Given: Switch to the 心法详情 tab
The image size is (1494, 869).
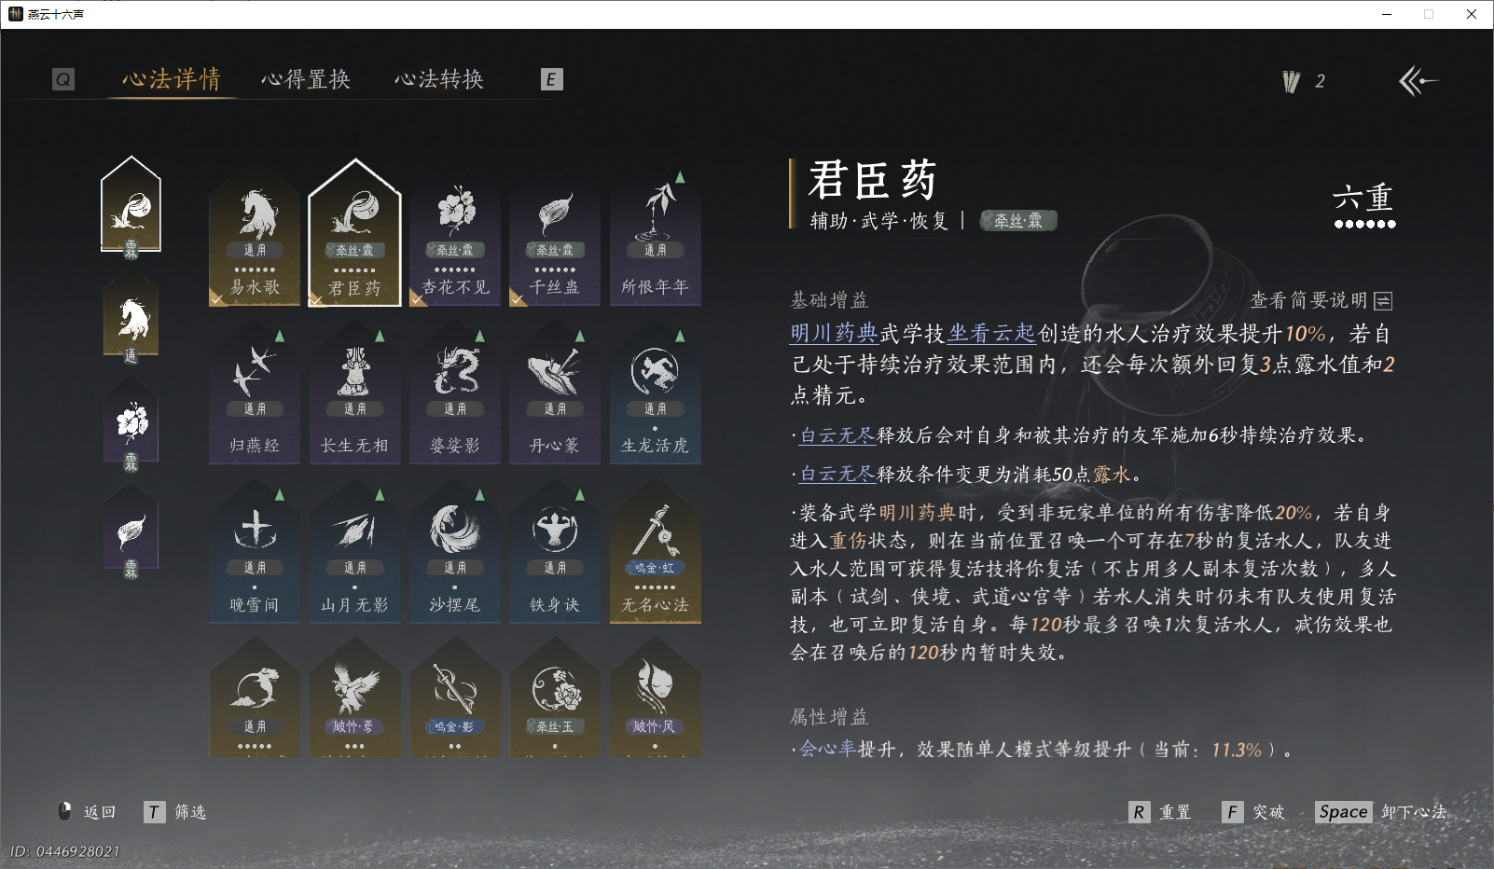Looking at the screenshot, I should click(172, 79).
